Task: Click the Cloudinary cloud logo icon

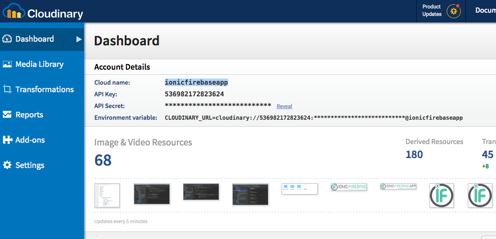Action: click(14, 11)
